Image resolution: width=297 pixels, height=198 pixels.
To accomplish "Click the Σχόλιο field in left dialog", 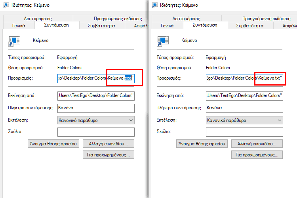I will [96, 132].
